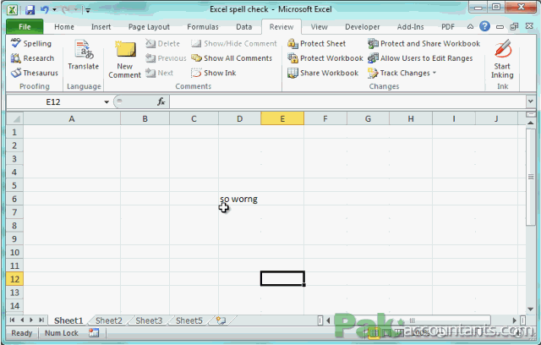Click the Name Box showing E12
The image size is (541, 345).
53,101
